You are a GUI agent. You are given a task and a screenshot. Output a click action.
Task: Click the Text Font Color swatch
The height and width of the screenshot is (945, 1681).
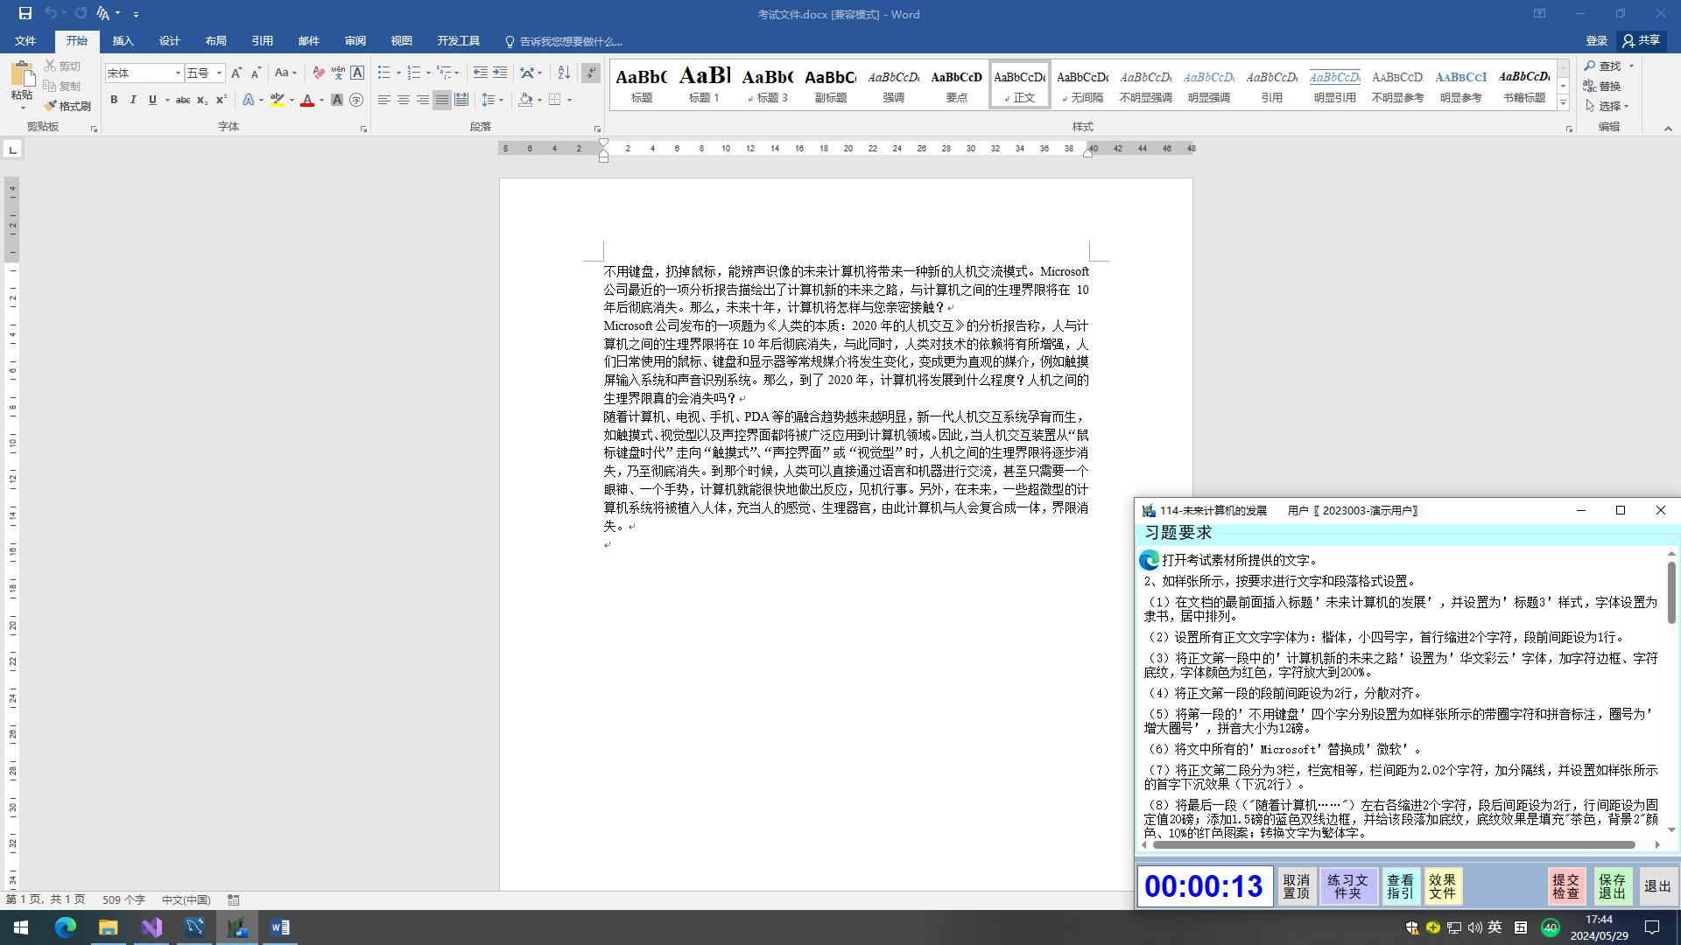tap(306, 101)
